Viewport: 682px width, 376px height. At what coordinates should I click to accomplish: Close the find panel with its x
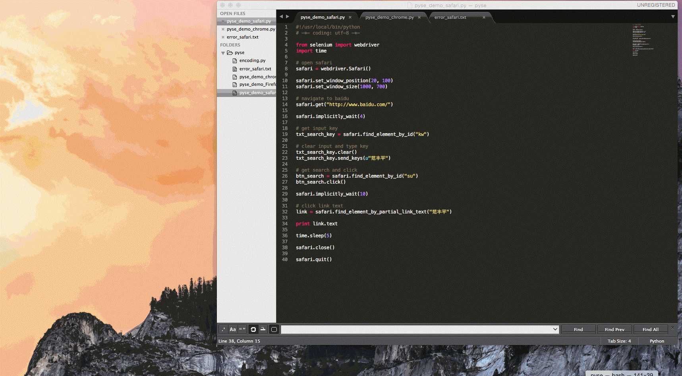pyautogui.click(x=672, y=328)
